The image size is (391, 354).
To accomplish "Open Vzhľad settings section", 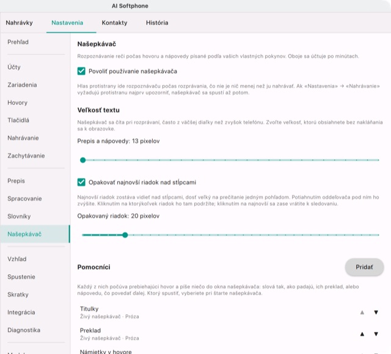I will click(x=35, y=259).
